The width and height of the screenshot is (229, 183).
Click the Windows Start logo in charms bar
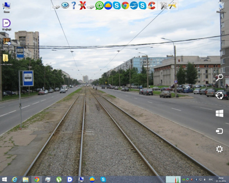[x=220, y=113]
